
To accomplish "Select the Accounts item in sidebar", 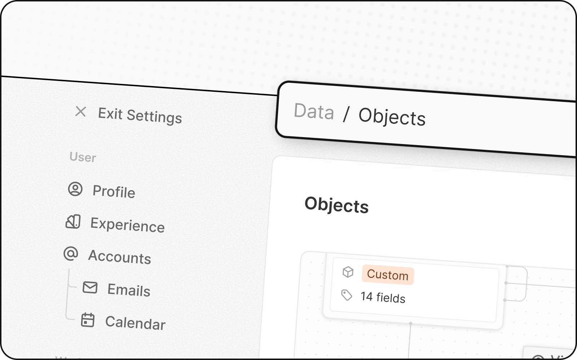I will click(119, 257).
